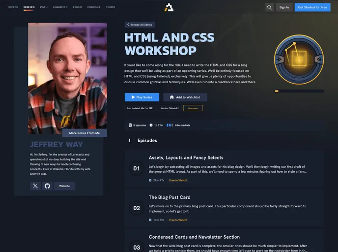Start the series with Play Series
This screenshot has height=252, width=338.
click(142, 97)
